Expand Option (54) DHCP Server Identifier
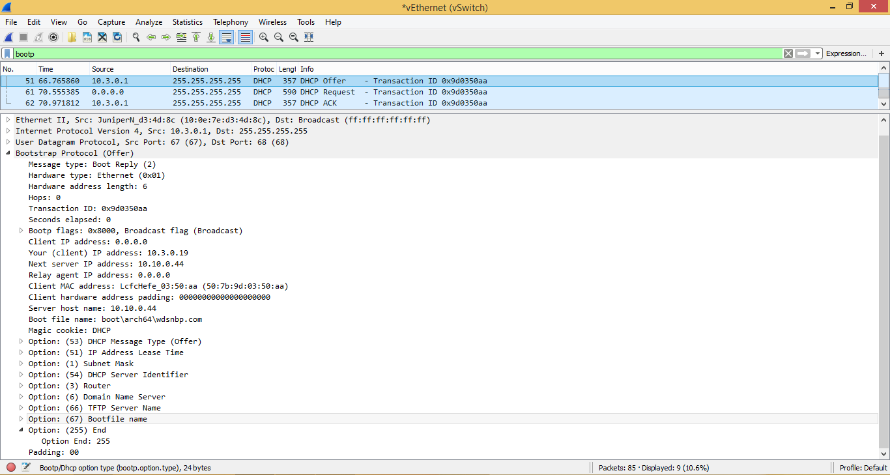 click(x=22, y=375)
